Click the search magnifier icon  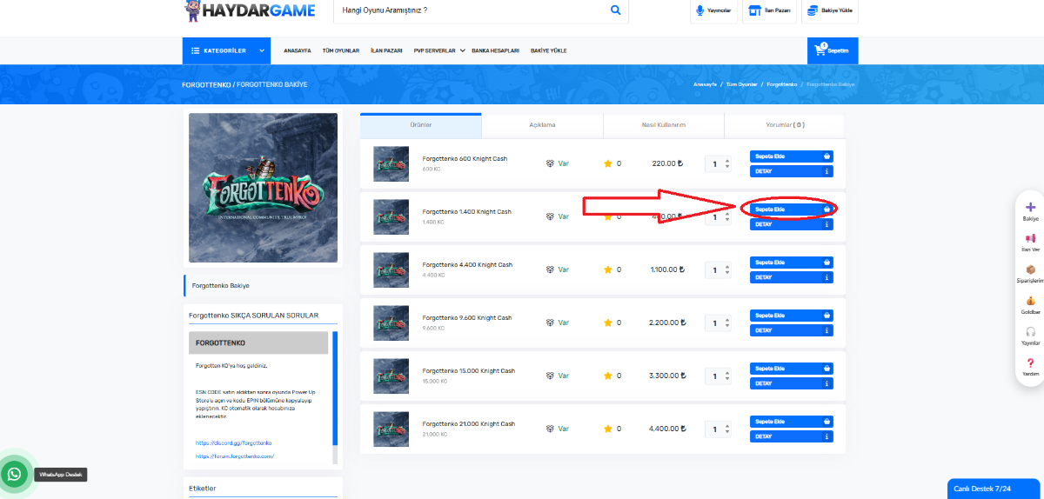pos(615,10)
